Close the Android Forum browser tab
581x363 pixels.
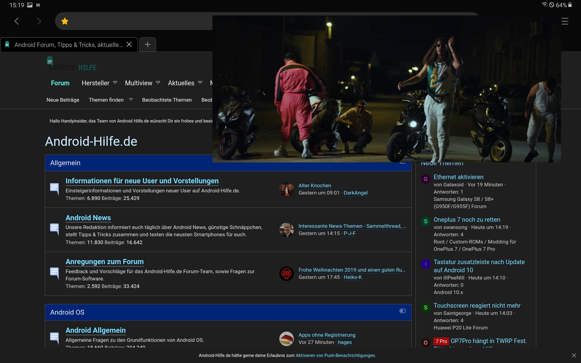129,44
